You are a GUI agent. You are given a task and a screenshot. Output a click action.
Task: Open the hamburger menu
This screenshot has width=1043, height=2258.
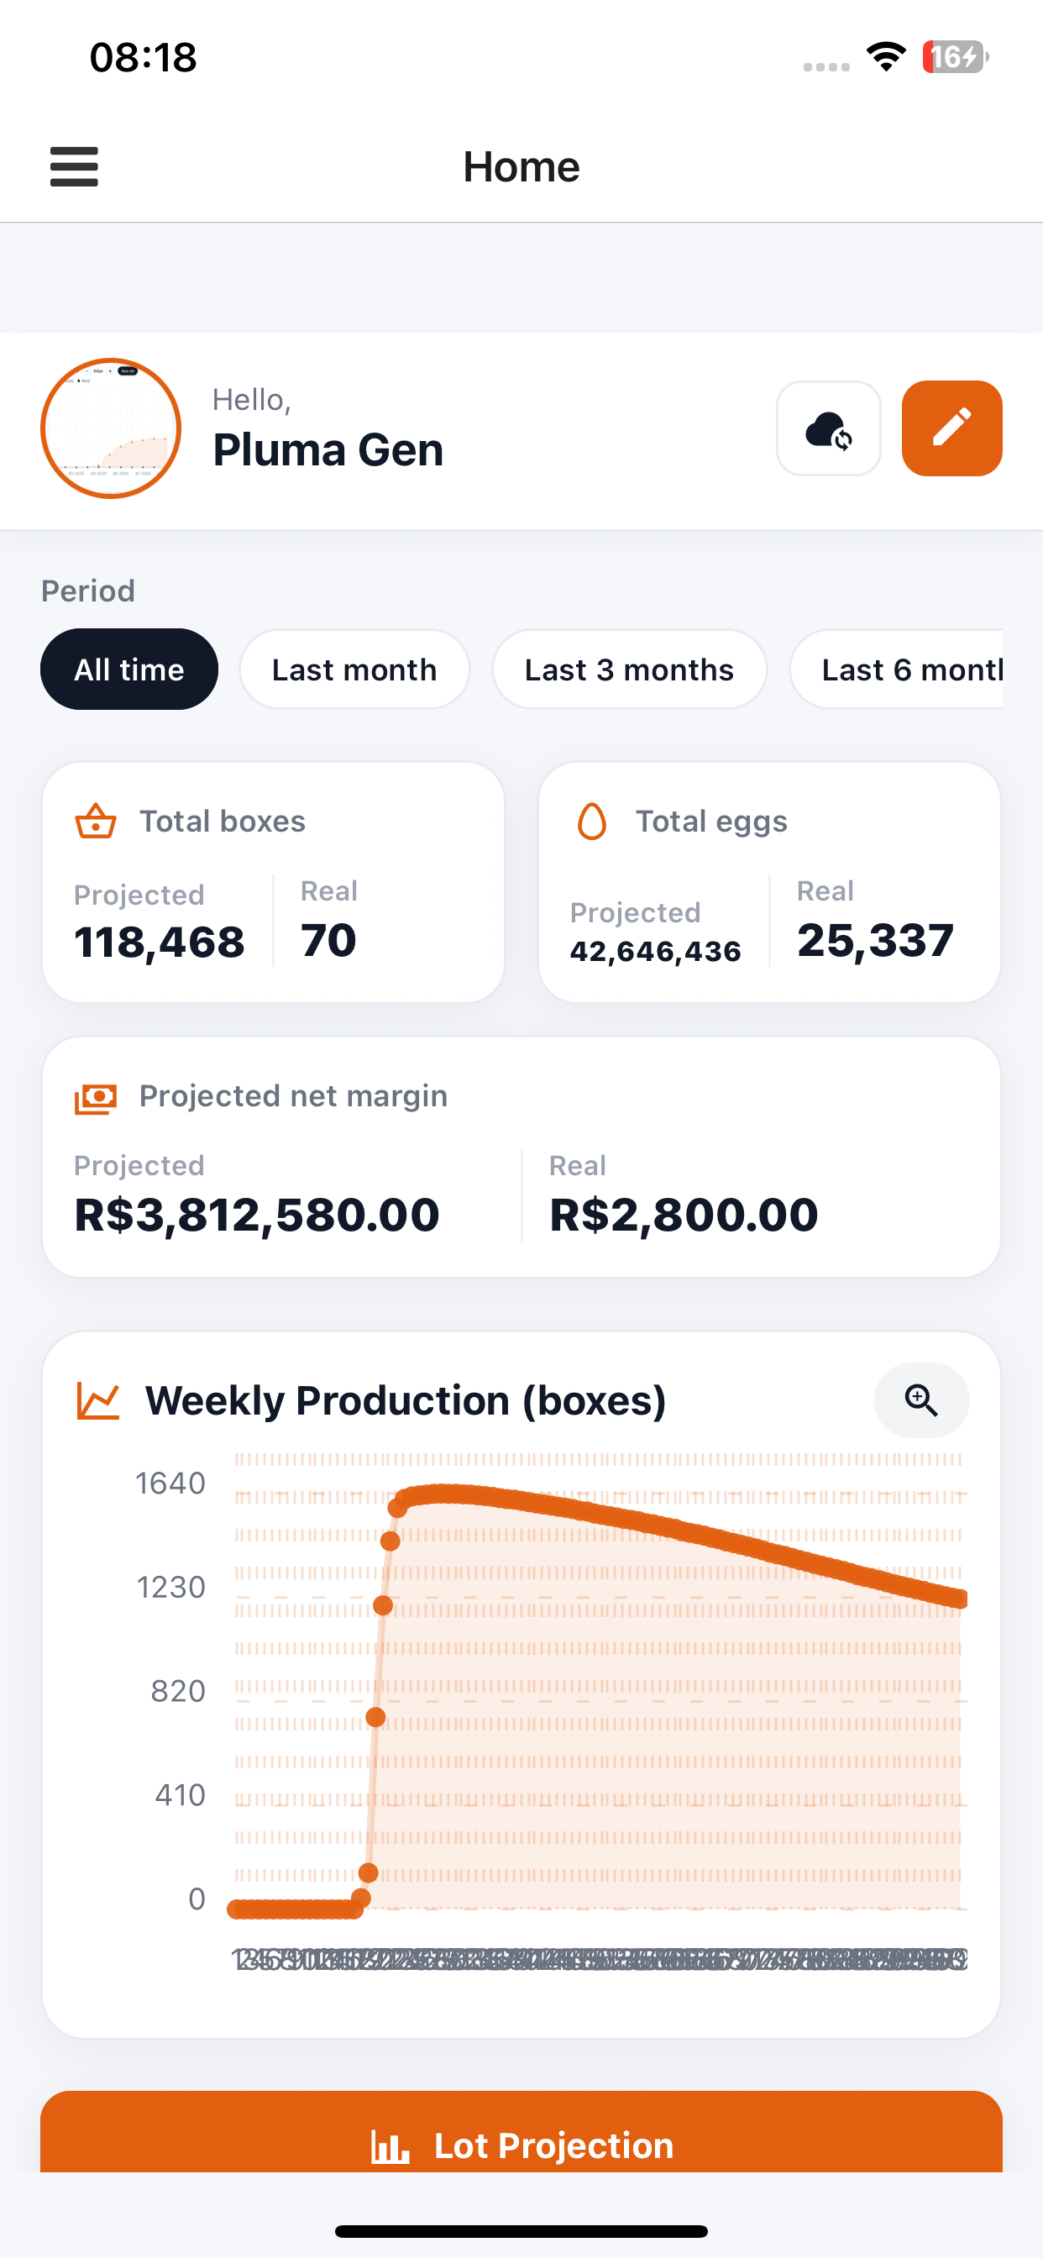pos(74,166)
